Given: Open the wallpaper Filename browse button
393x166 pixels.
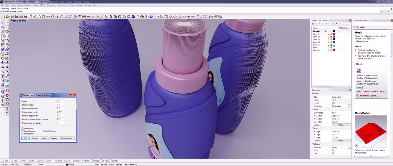Looking at the screenshot, I should [x=349, y=147].
